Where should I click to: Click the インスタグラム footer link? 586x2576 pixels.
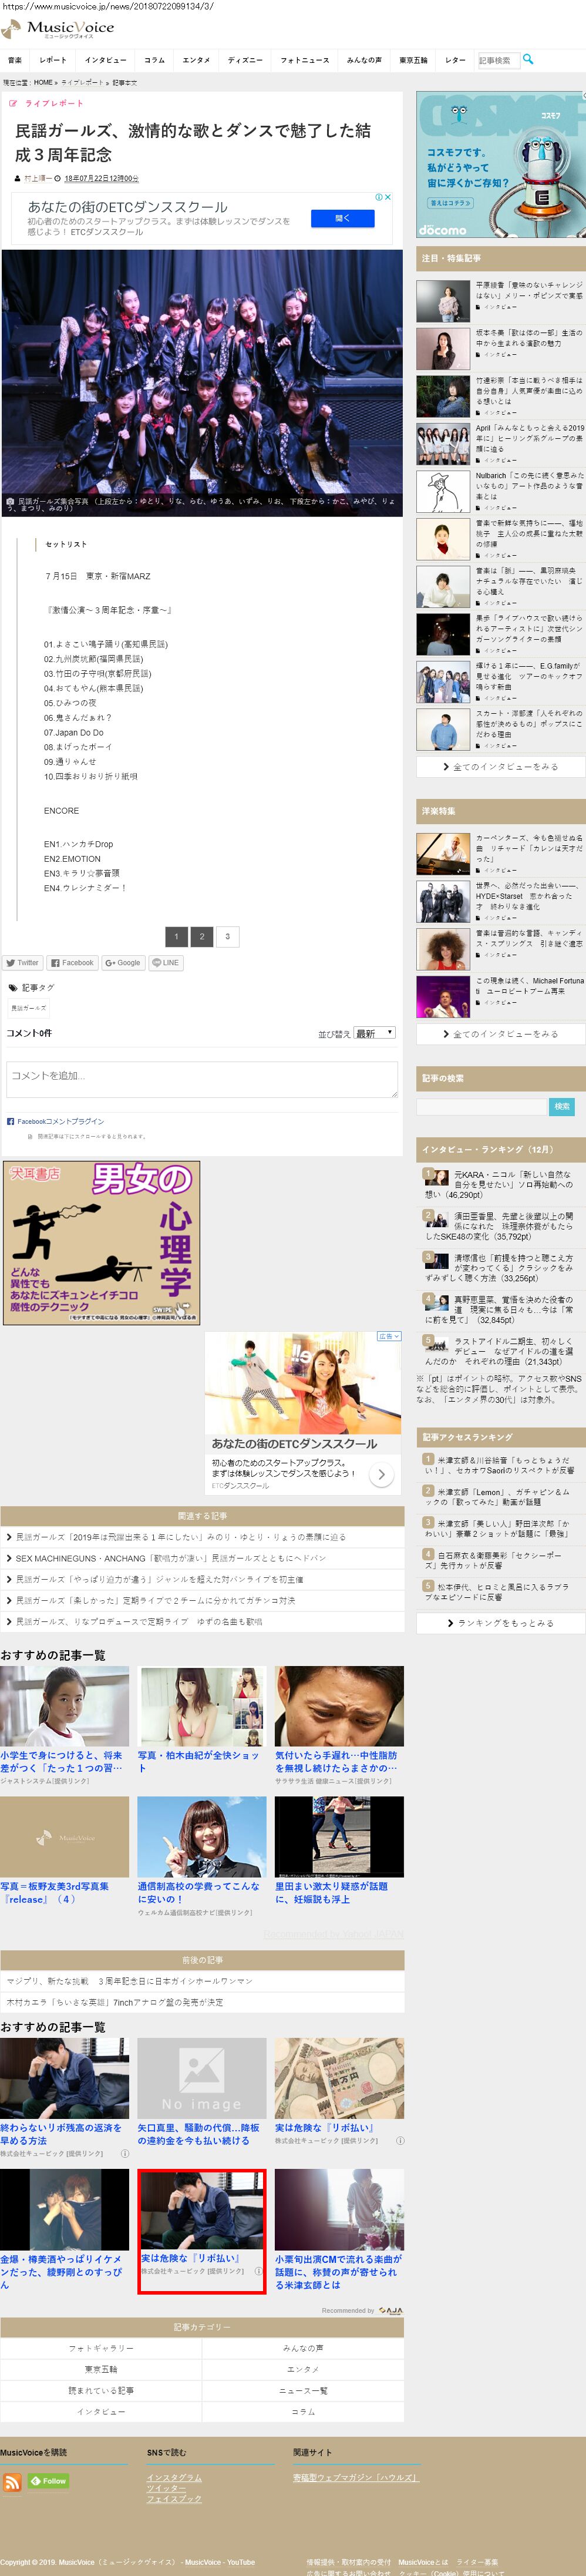point(174,2477)
